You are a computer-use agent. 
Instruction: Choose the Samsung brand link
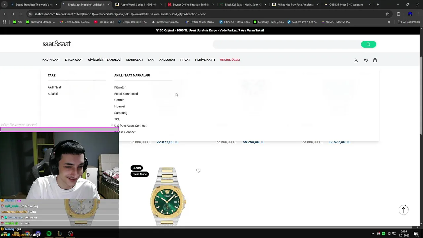click(x=121, y=113)
